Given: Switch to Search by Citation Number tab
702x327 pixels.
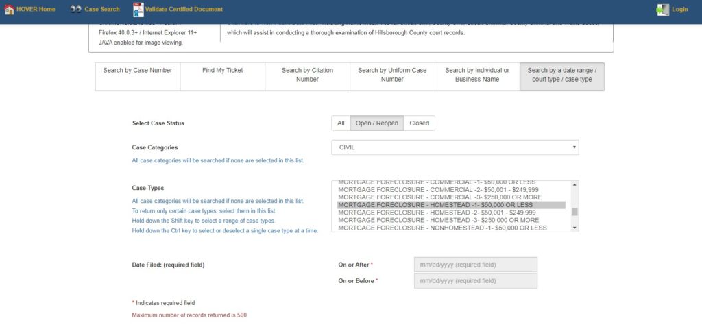Looking at the screenshot, I should point(308,77).
